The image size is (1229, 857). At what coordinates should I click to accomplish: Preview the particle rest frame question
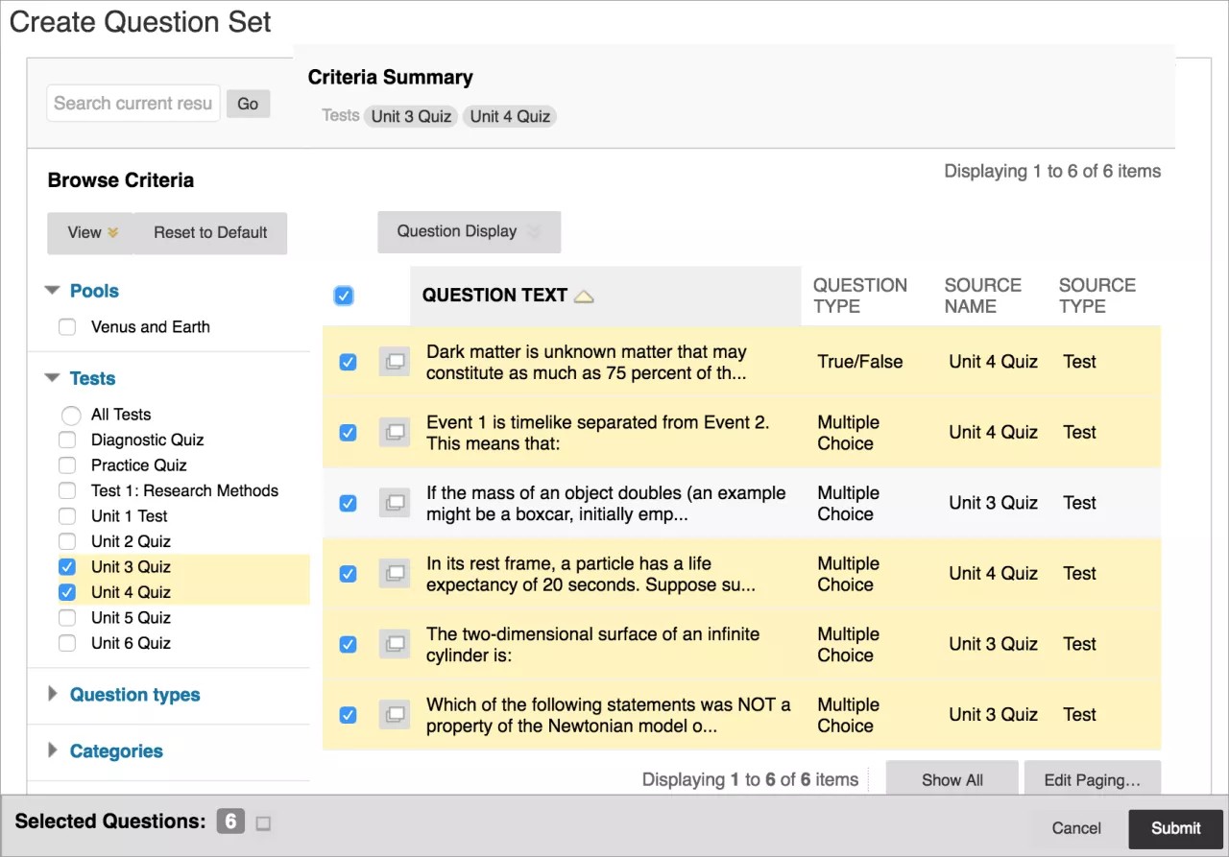pos(394,573)
